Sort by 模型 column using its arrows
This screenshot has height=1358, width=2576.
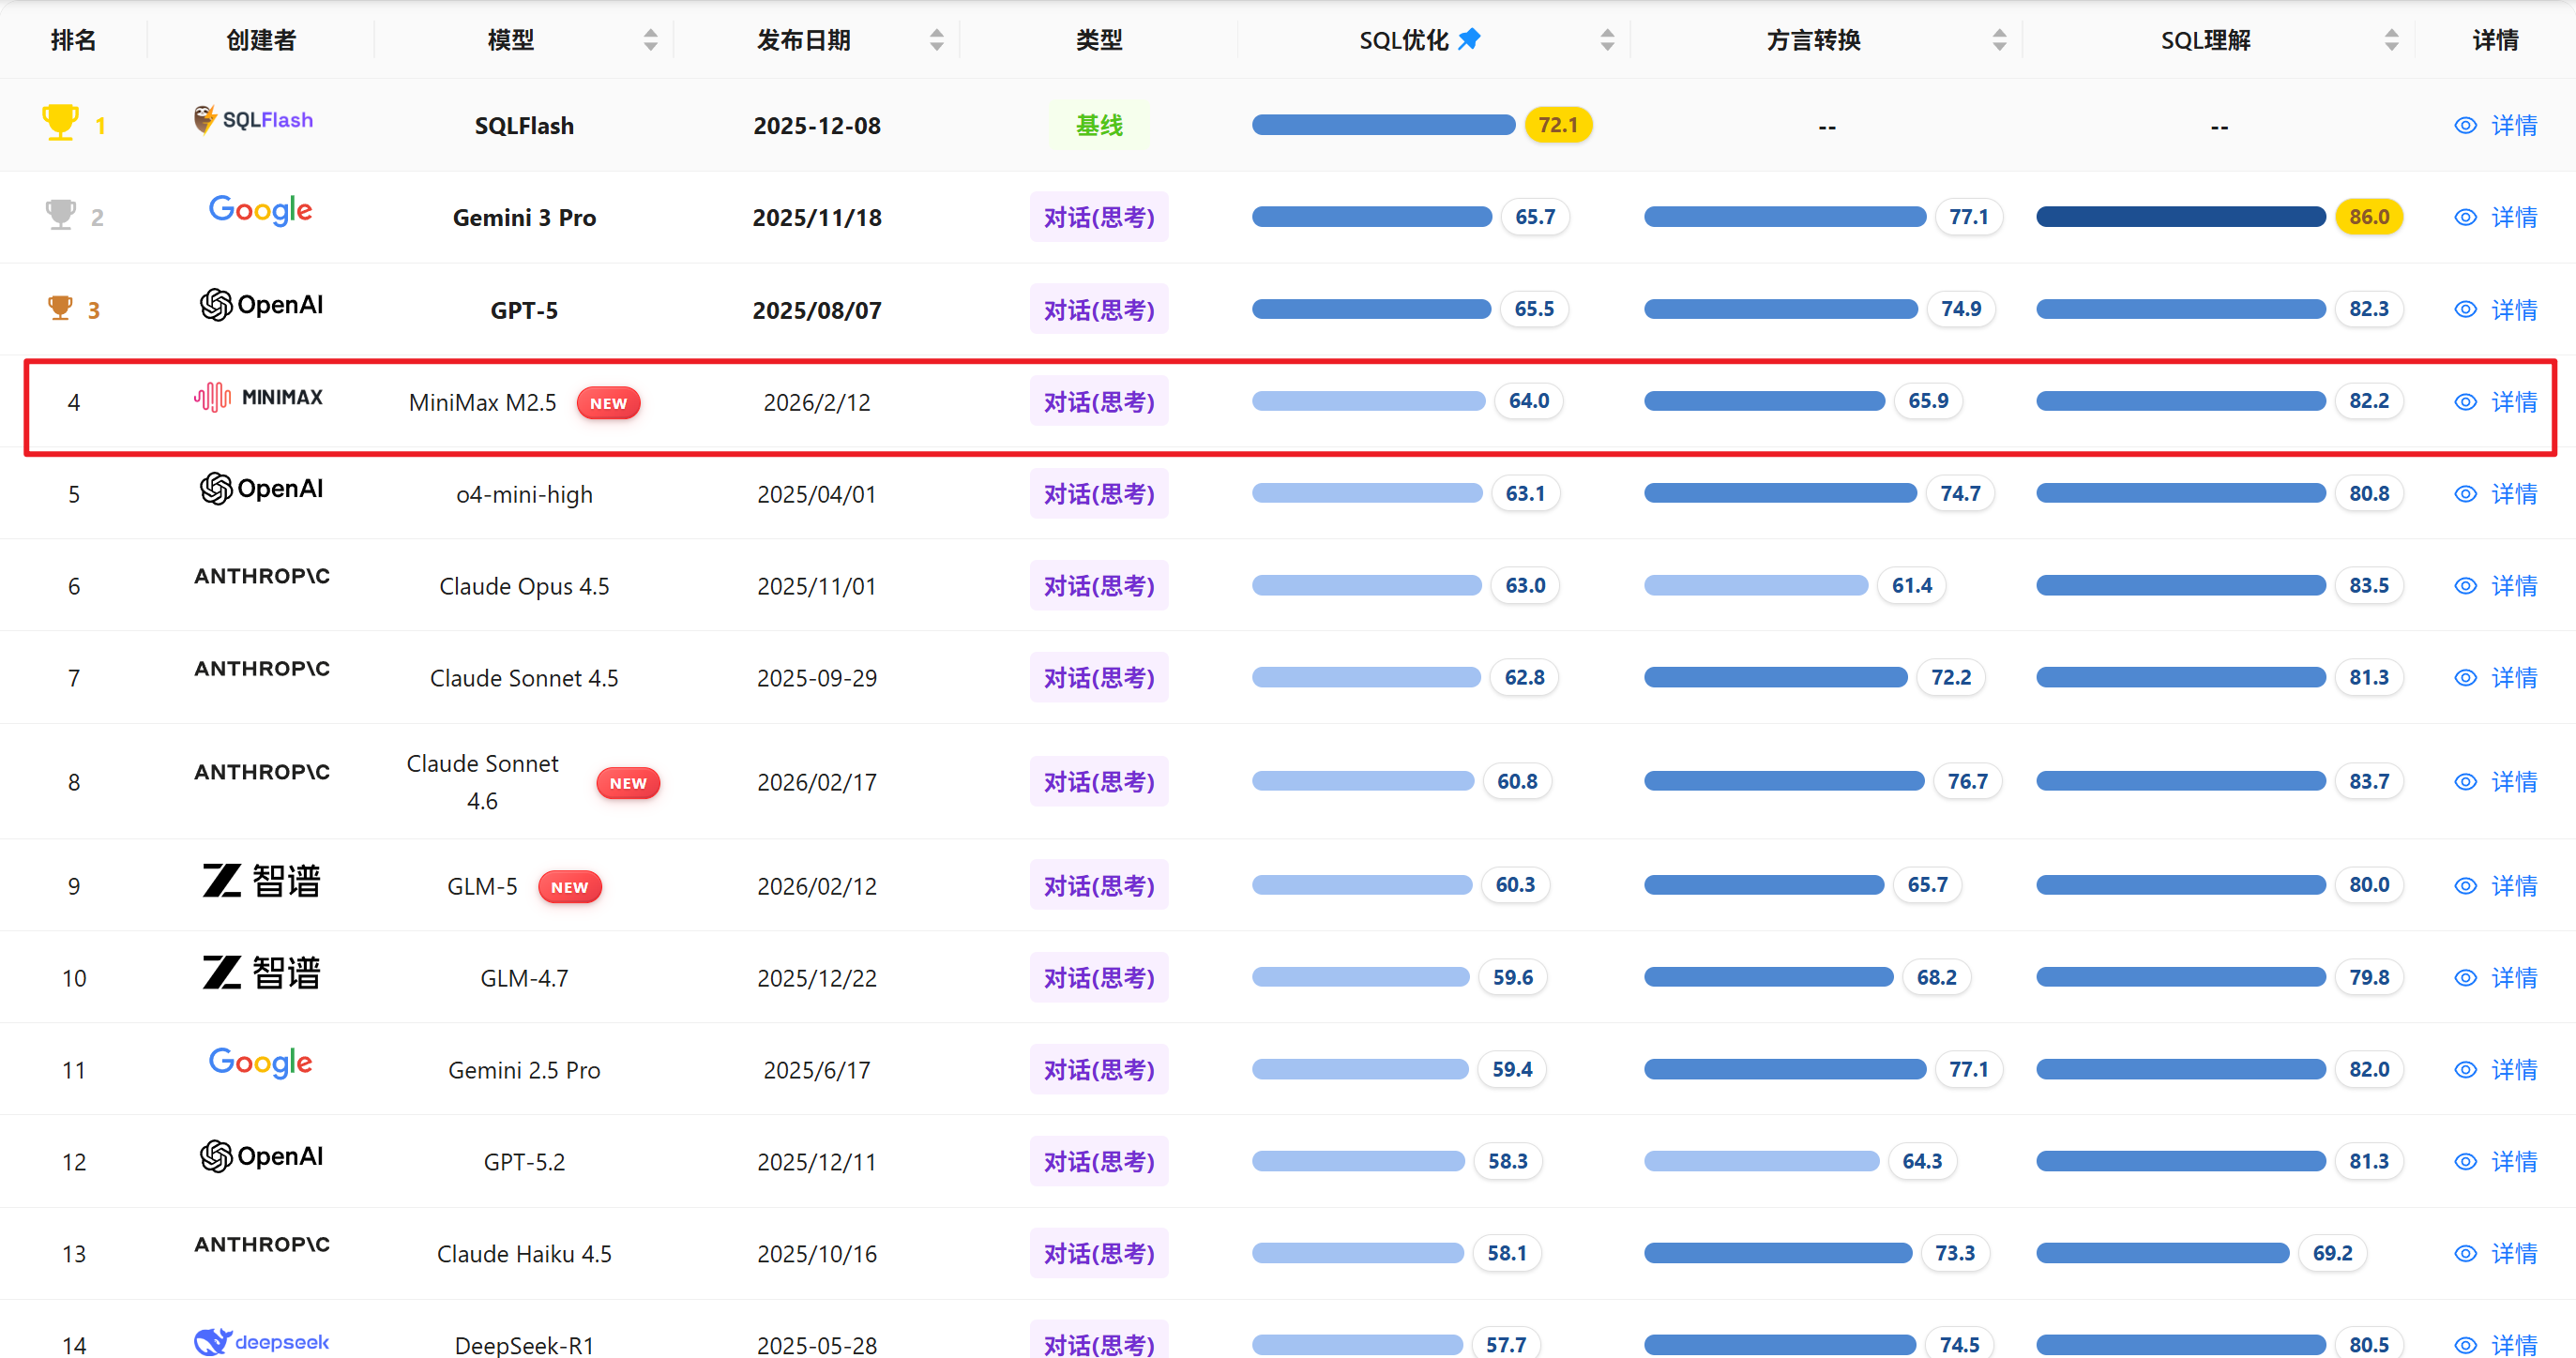(x=650, y=40)
